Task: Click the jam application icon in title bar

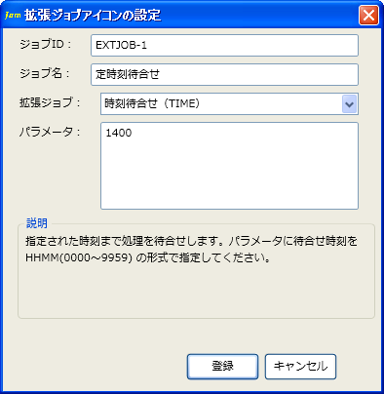Action: (x=13, y=15)
